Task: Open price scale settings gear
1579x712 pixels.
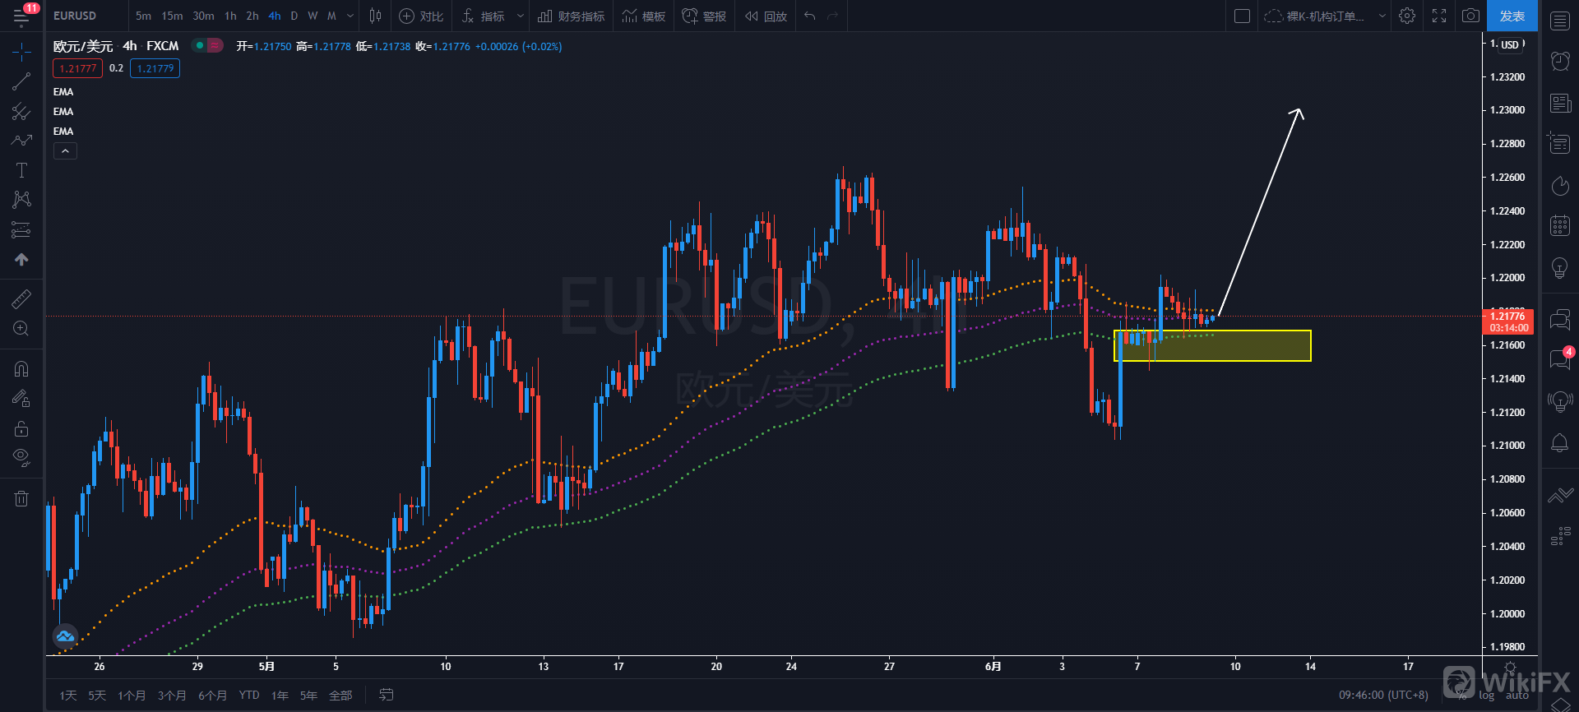Action: [x=1510, y=667]
